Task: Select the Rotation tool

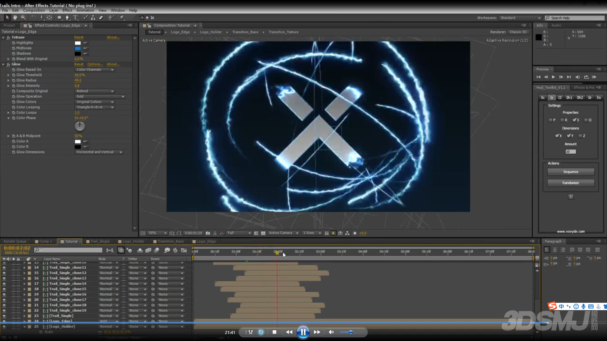Action: pyautogui.click(x=33, y=17)
